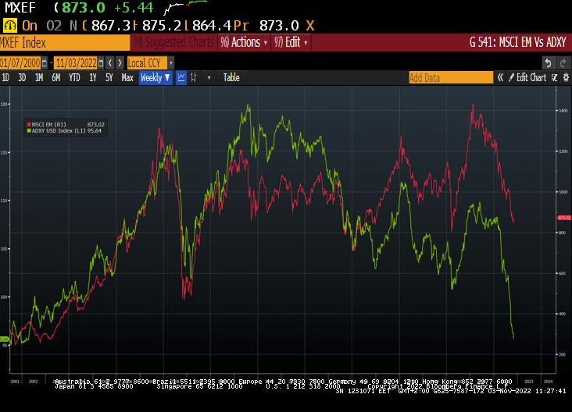The height and width of the screenshot is (412, 572).
Task: Toggle the annotation checkbox icon near Edit Chart
Action: (x=555, y=77)
